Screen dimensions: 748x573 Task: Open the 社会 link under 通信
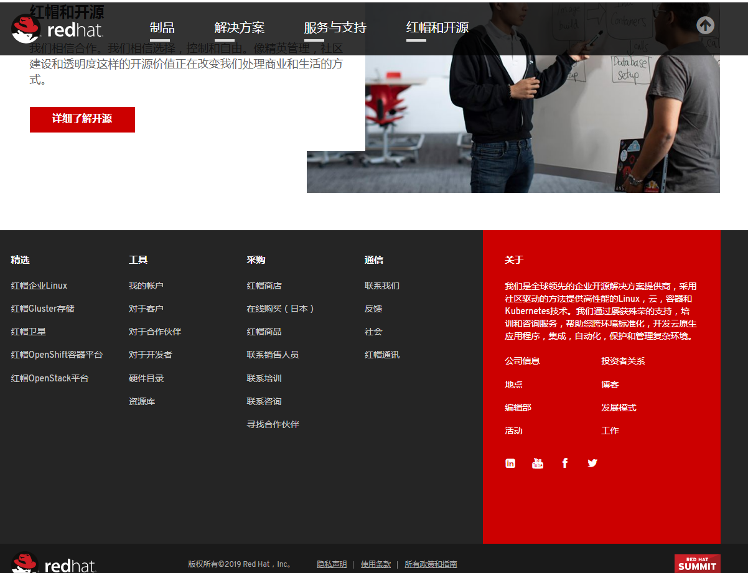(x=373, y=332)
